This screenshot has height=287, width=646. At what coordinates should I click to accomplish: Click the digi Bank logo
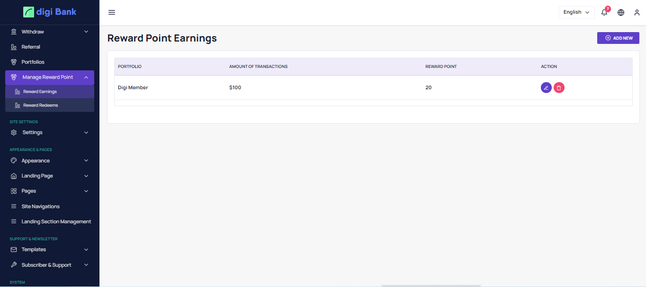point(50,12)
